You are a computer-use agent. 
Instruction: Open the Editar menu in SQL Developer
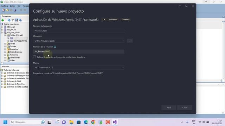pyautogui.click(x=13, y=6)
